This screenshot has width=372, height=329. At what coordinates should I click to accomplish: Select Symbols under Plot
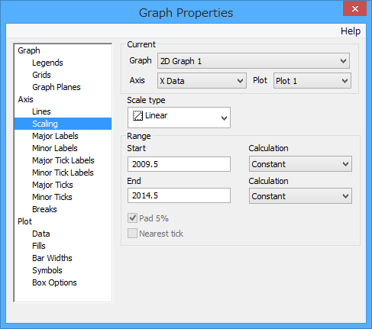[47, 270]
